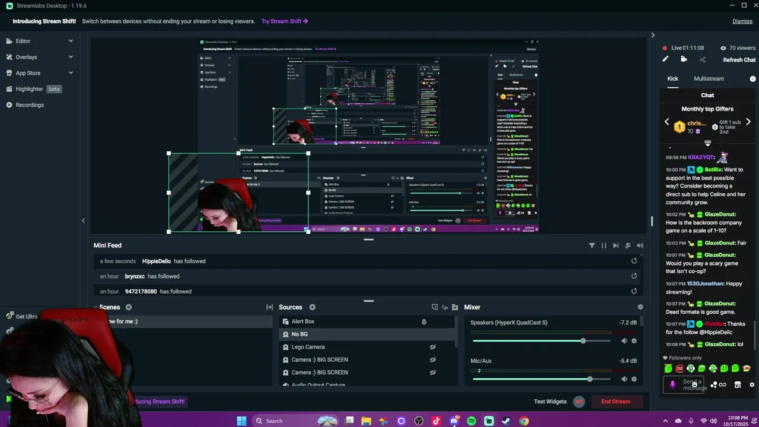Open Spotify from the taskbar
The image size is (759, 427).
471,421
